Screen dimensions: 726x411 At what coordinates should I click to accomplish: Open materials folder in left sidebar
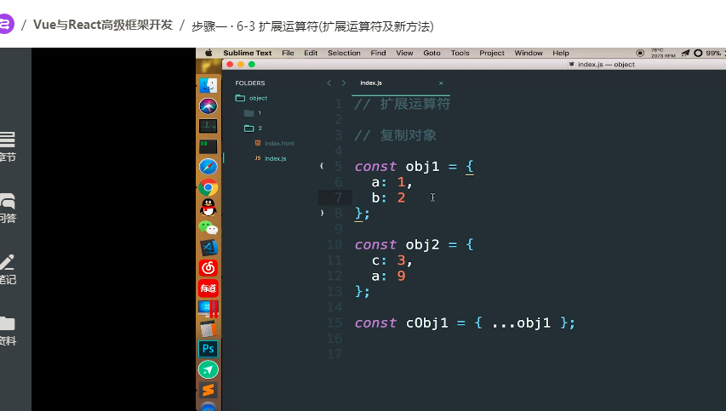(x=8, y=331)
